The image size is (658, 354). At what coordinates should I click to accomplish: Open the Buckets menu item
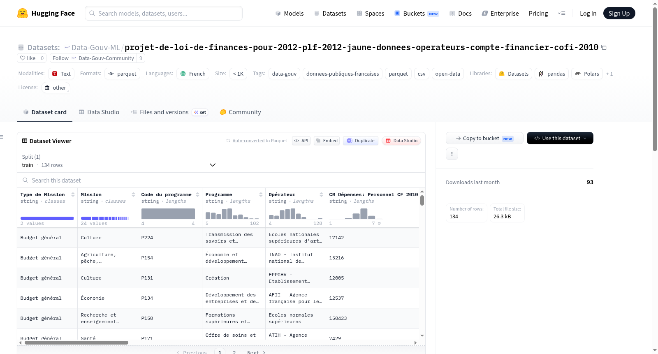tap(417, 13)
